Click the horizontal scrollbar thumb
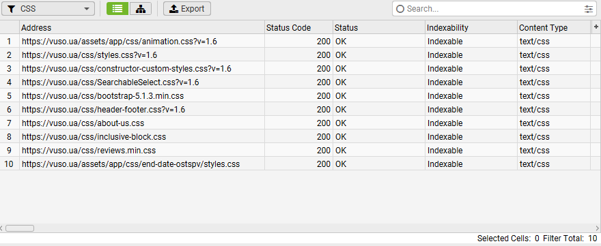The height and width of the screenshot is (246, 601). click(20, 228)
